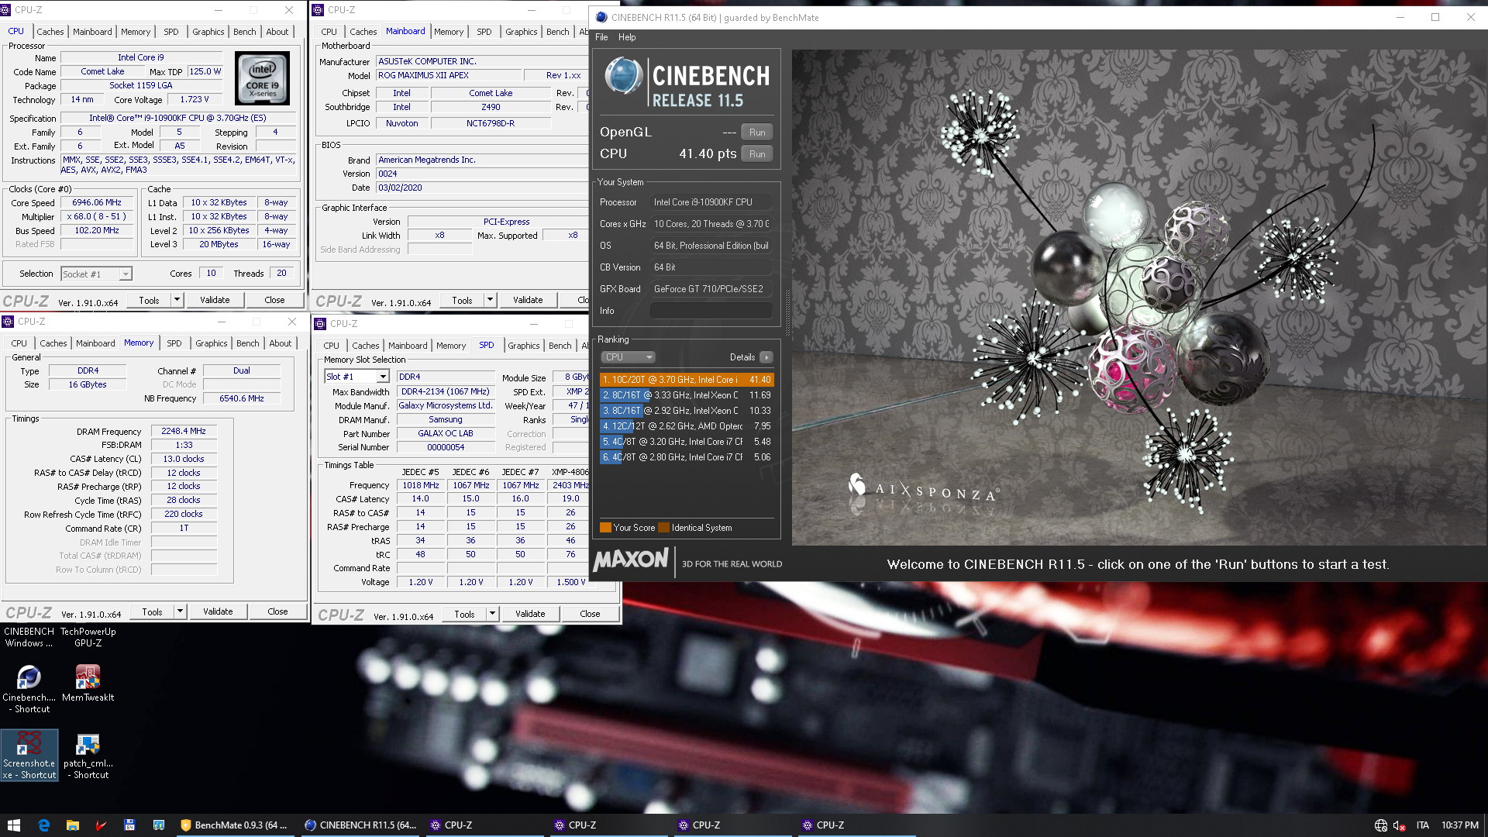Click the Your Score orange legend swatch
Screen dimensions: 1488x837
(x=605, y=528)
